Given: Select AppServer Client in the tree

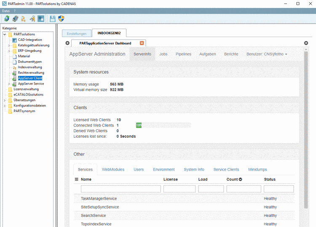Looking at the screenshot, I should pyautogui.click(x=30, y=78).
